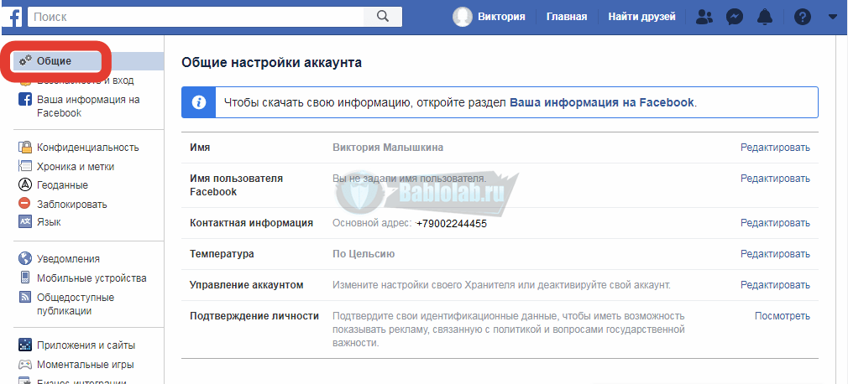Screen dimensions: 848x384
Task: Open the notifications bell
Action: pyautogui.click(x=764, y=16)
